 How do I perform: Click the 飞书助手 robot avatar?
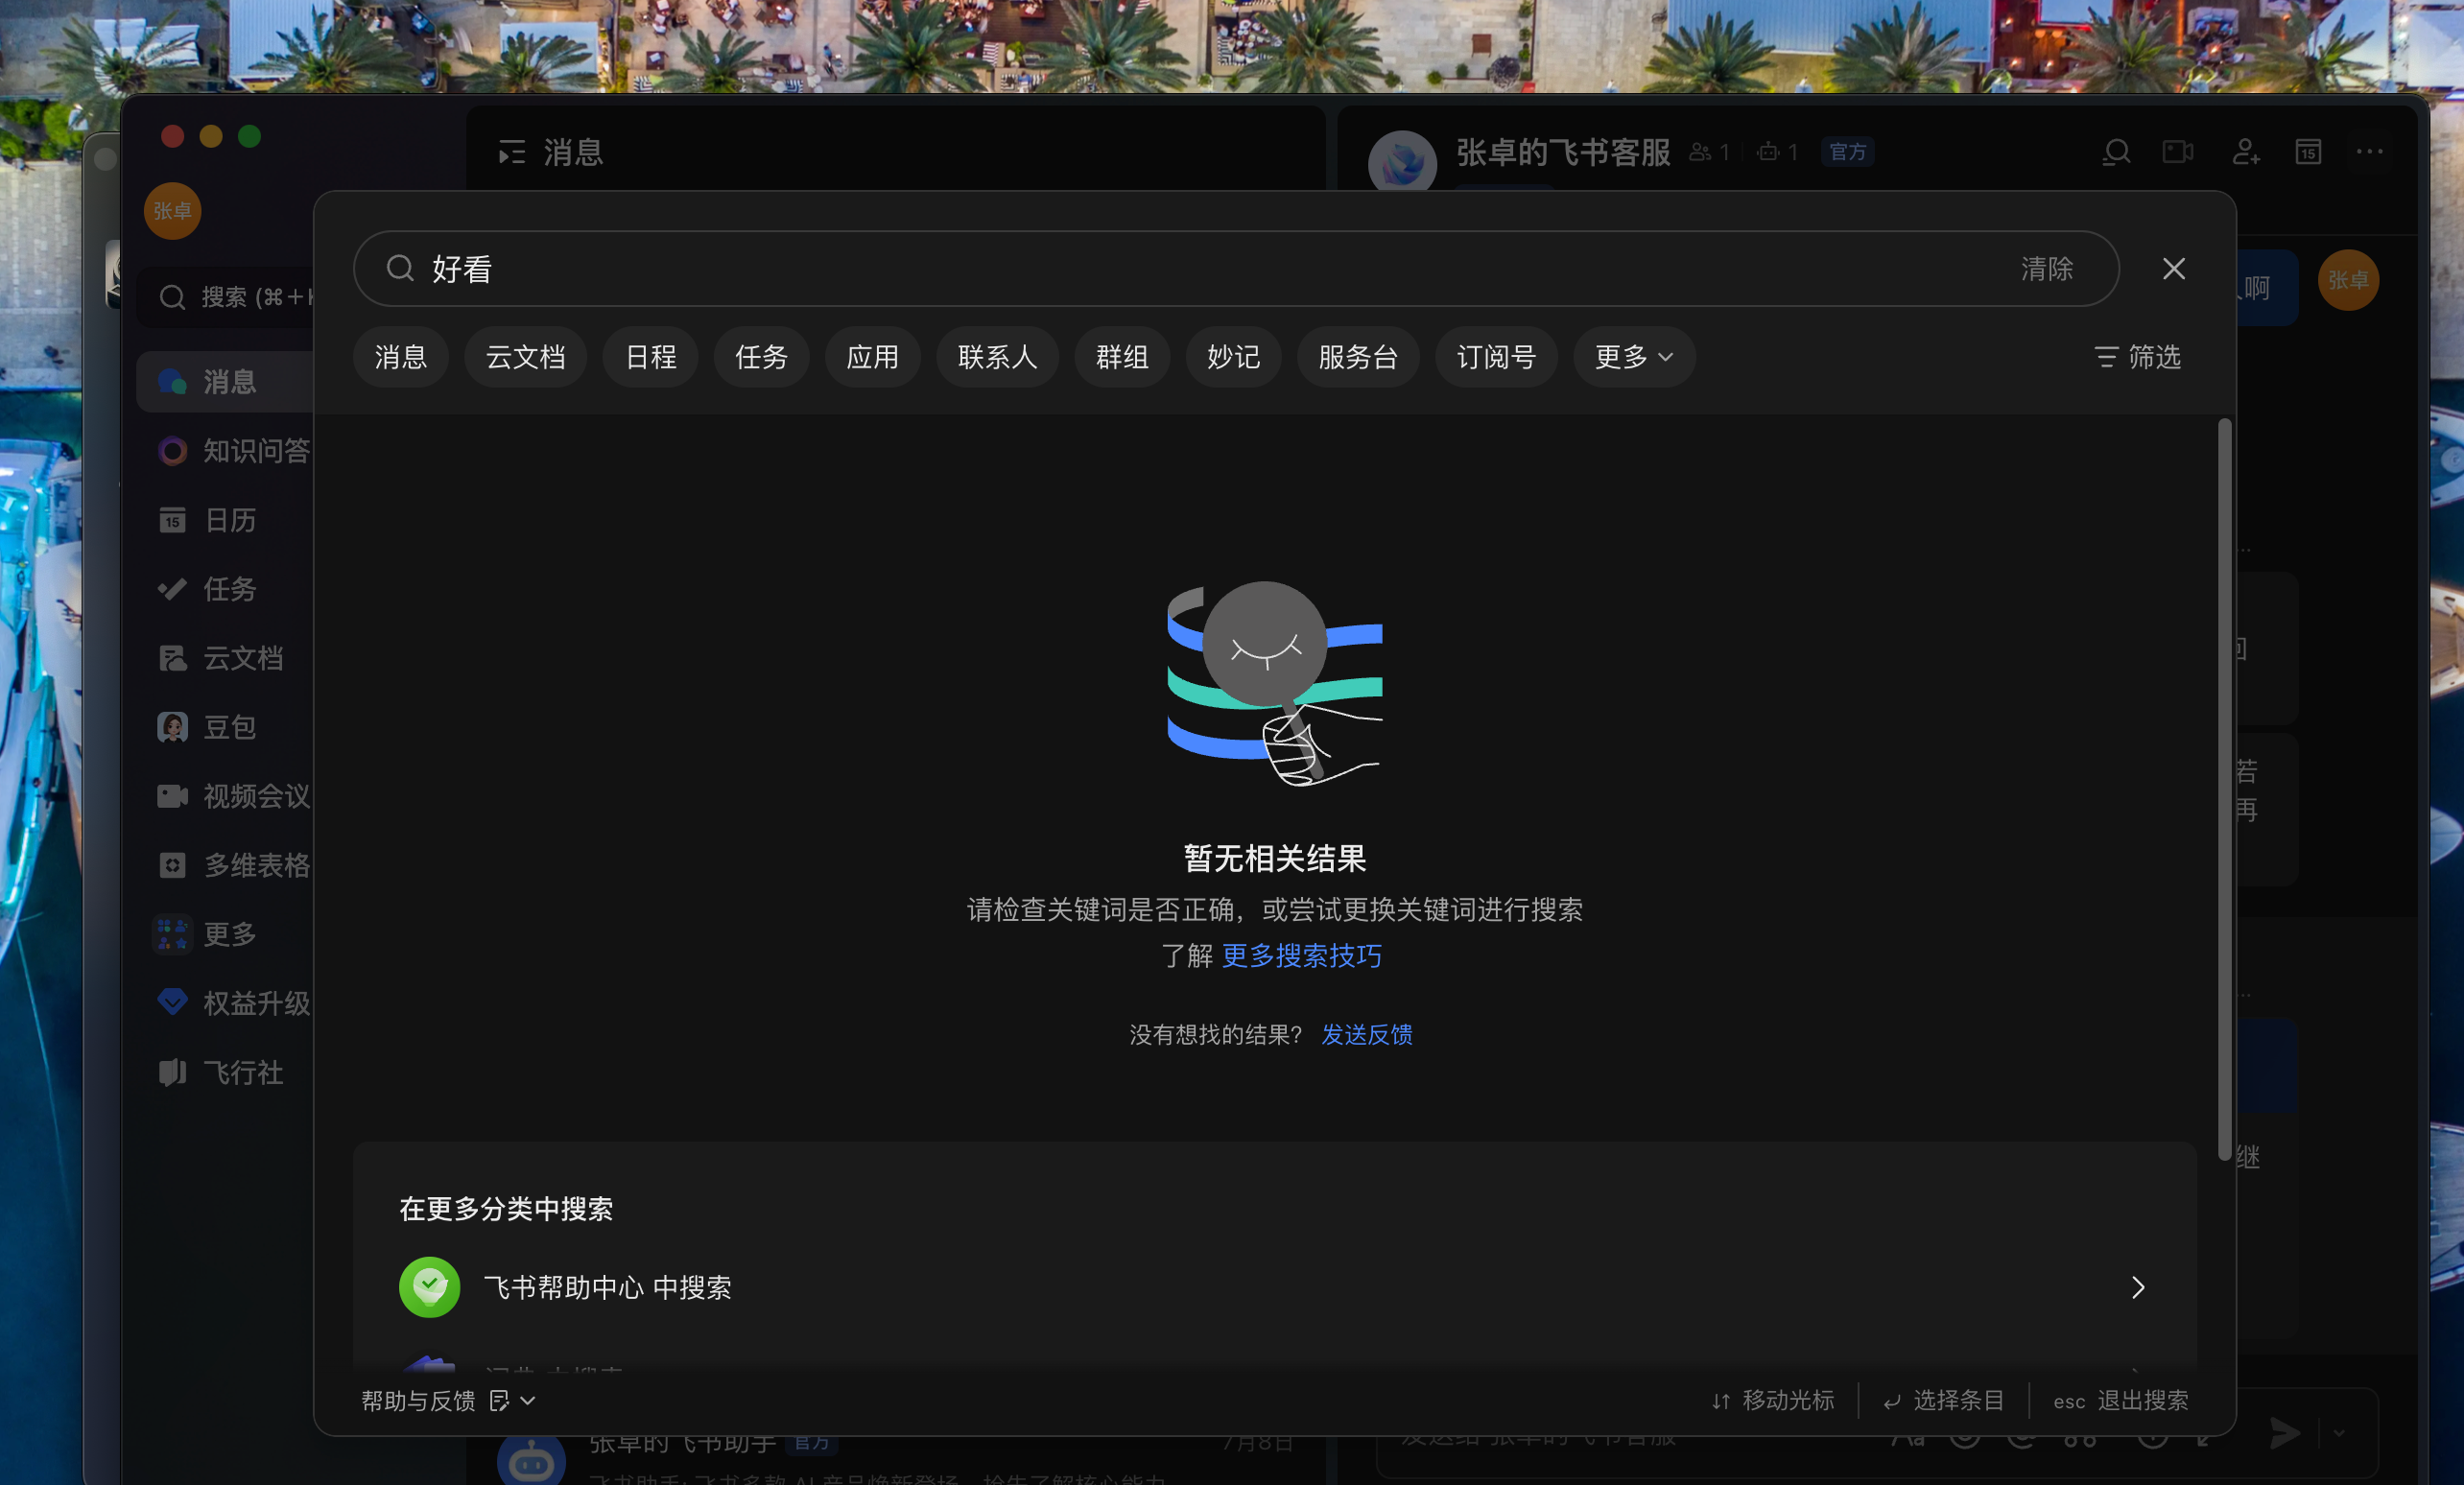click(531, 1461)
